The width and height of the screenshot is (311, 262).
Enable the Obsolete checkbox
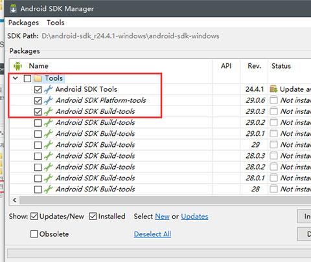[x=34, y=234]
